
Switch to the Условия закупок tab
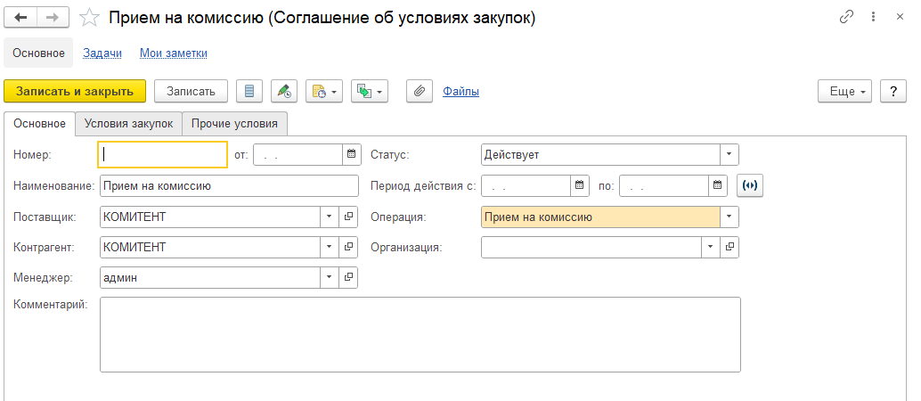point(128,123)
